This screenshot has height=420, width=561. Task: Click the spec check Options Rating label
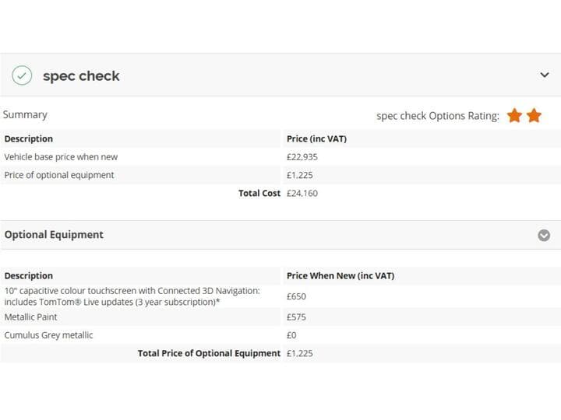437,116
